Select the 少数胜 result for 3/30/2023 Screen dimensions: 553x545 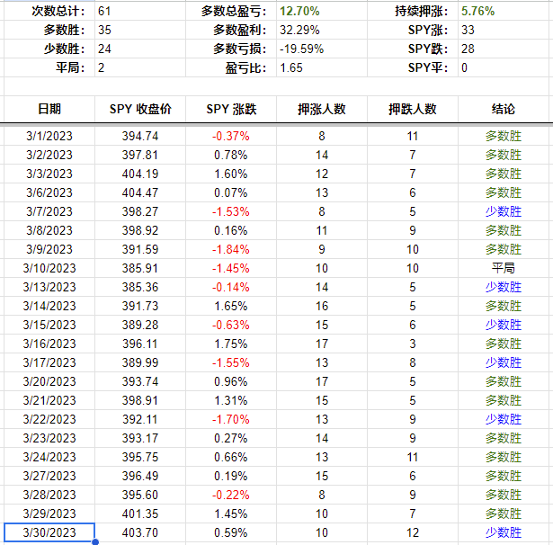click(504, 532)
